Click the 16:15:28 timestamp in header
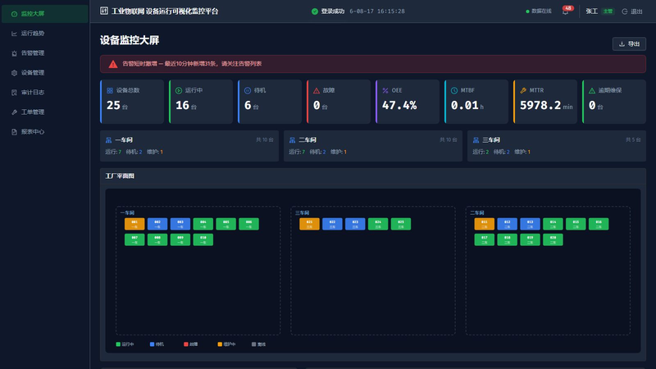The height and width of the screenshot is (369, 656). tap(391, 11)
